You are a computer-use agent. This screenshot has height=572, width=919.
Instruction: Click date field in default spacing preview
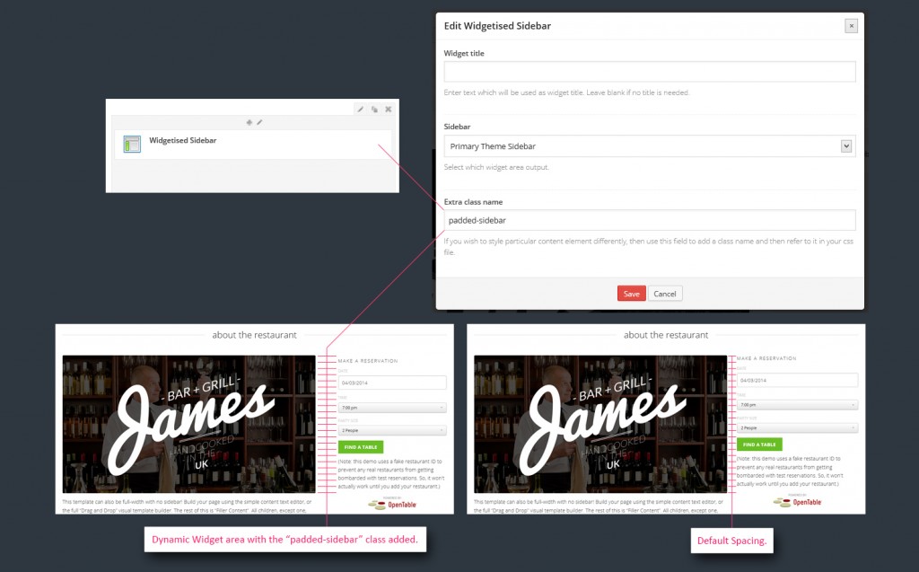tap(797, 380)
